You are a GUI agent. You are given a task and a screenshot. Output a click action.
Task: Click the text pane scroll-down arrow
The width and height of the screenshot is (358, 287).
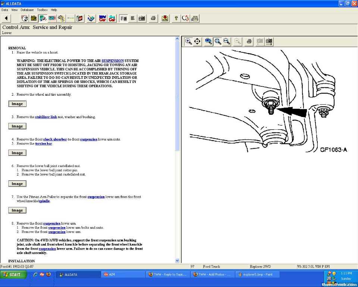177,260
